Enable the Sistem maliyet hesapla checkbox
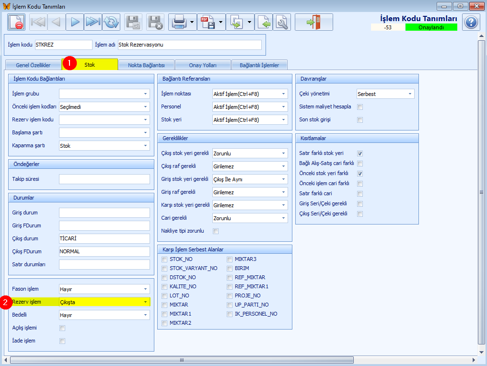This screenshot has height=366, width=487. pyautogui.click(x=360, y=107)
